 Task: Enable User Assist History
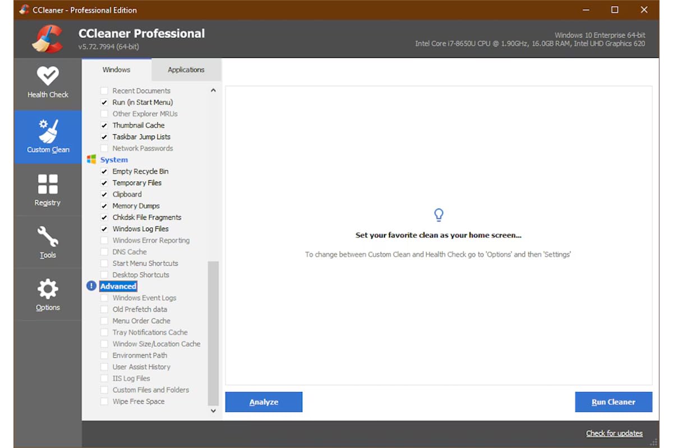104,367
